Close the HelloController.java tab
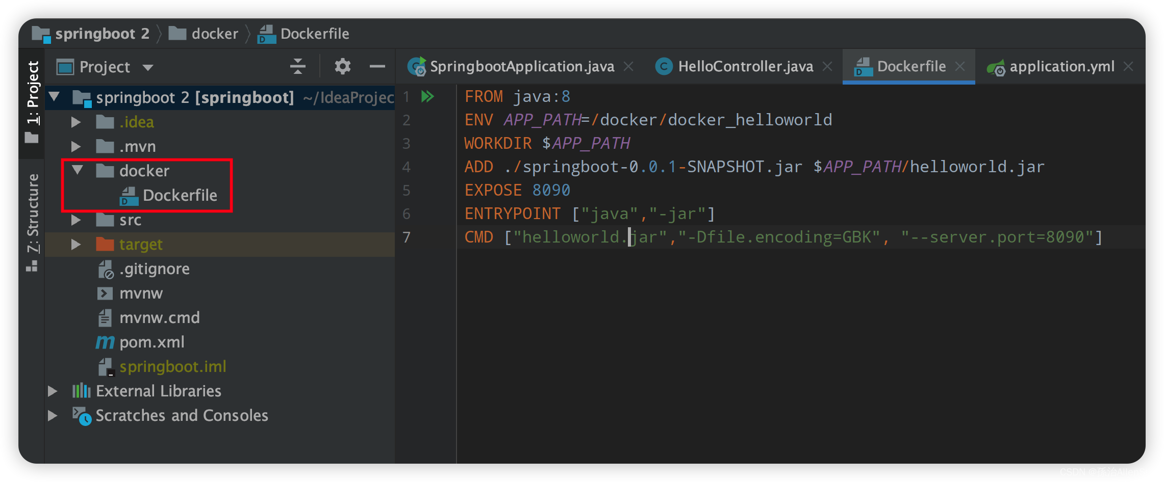Viewport: 1164px width, 482px height. (827, 67)
